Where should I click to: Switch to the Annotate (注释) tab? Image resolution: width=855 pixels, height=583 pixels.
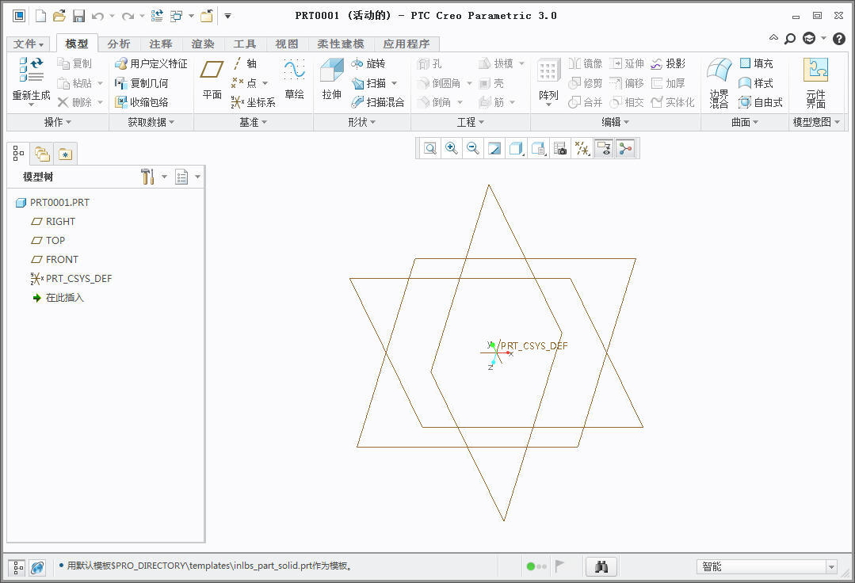coord(160,44)
